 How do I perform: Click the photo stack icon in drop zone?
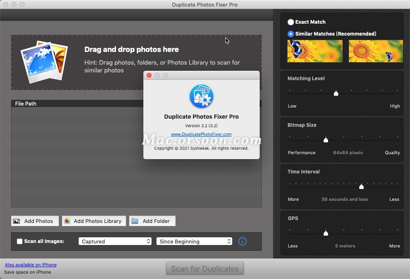(x=44, y=62)
